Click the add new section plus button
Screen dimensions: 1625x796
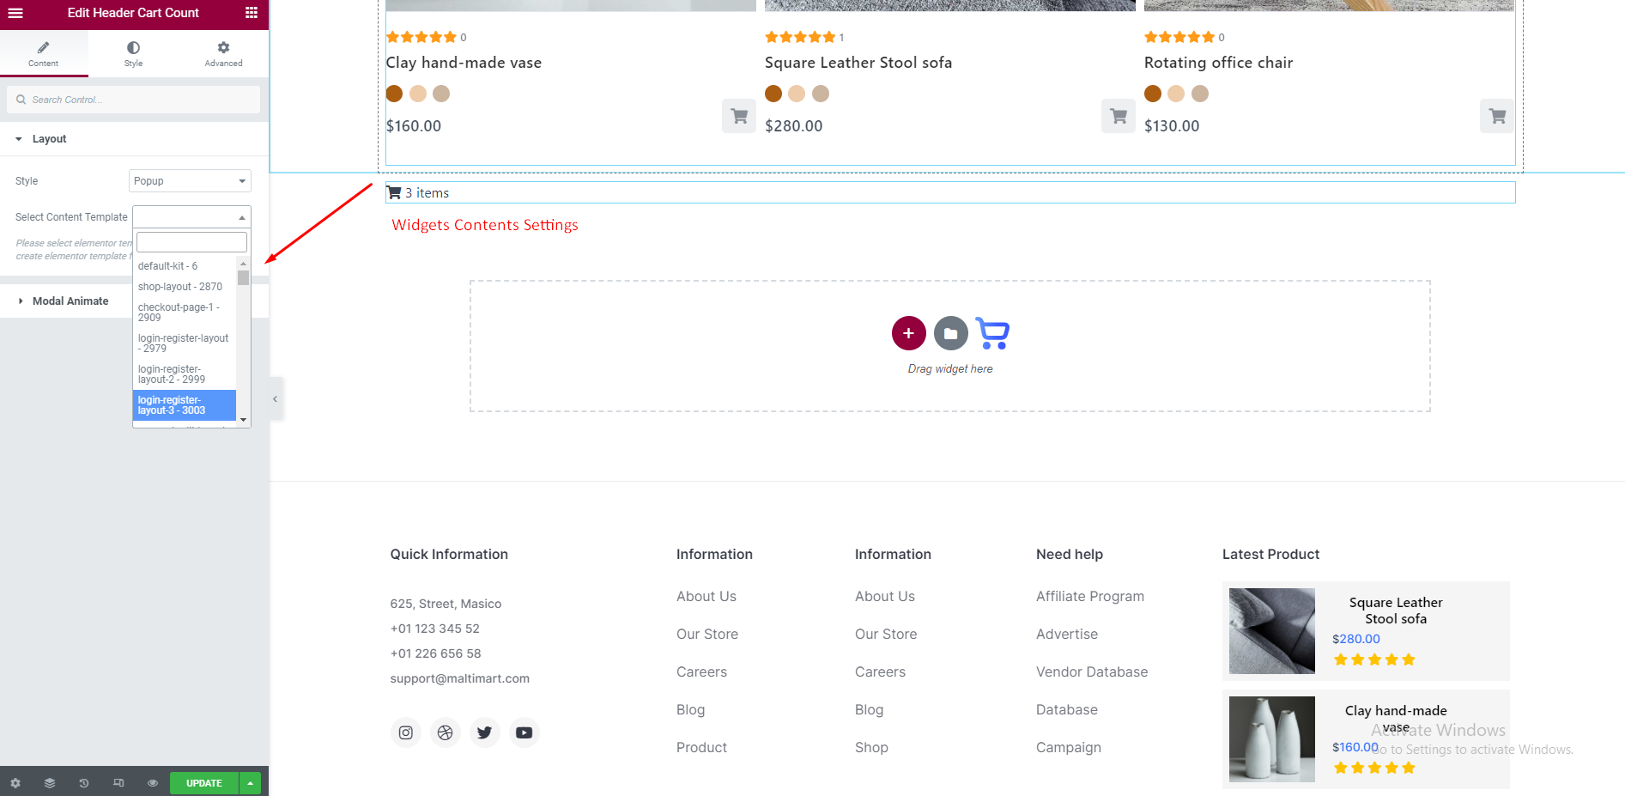point(908,333)
